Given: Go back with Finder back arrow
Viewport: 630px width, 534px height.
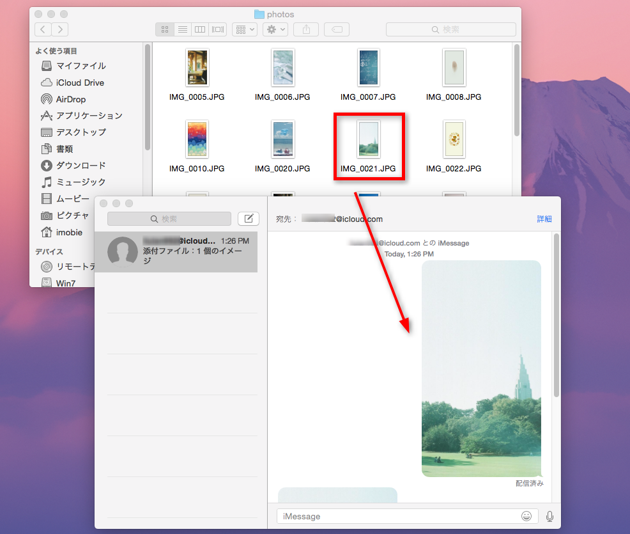Looking at the screenshot, I should pos(43,29).
